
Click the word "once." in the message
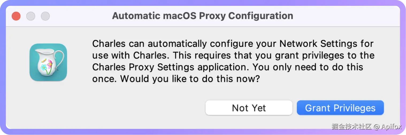105,79
